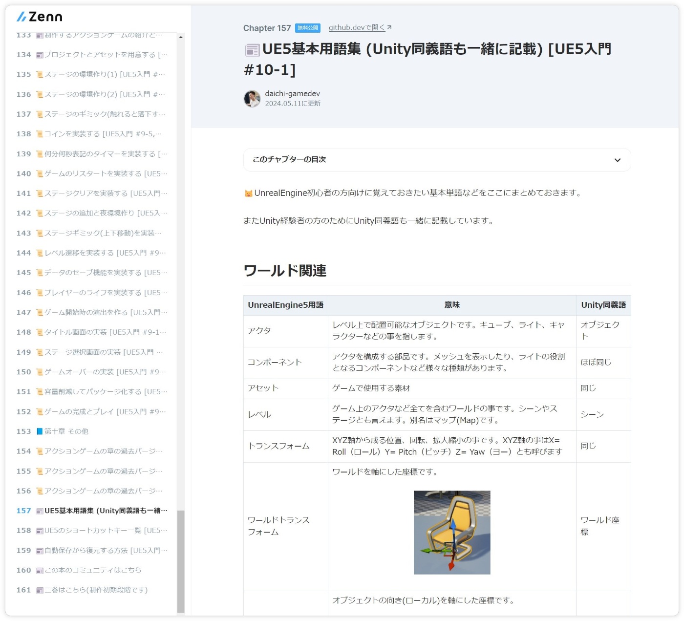Click the author name daichi-gamedev
This screenshot has width=684, height=621.
(x=292, y=93)
